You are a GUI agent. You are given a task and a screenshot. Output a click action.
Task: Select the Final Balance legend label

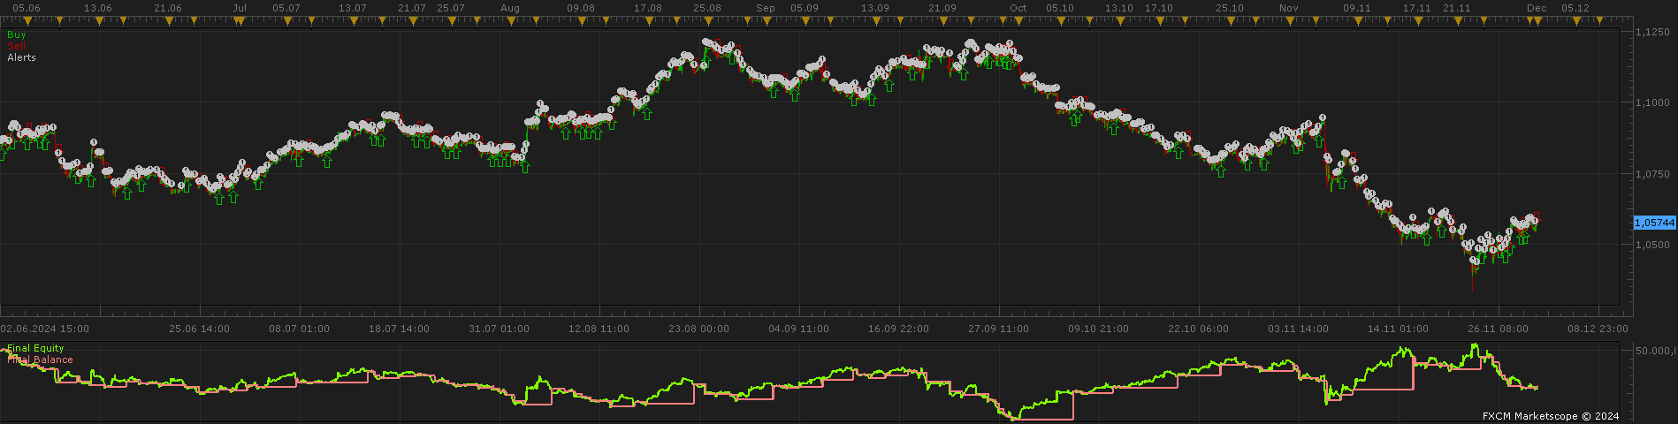point(40,360)
